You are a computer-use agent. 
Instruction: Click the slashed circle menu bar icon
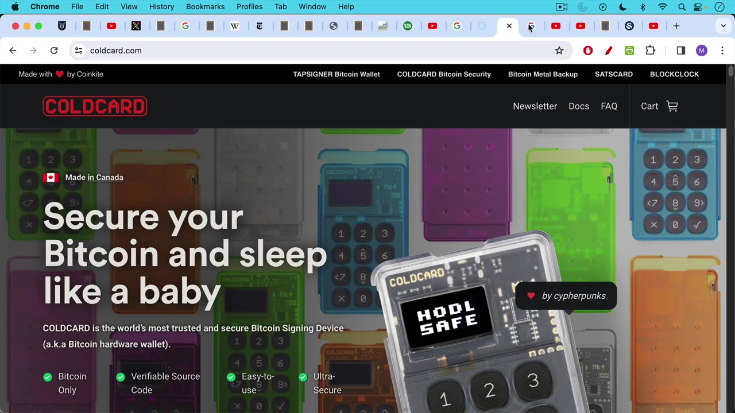(x=719, y=7)
